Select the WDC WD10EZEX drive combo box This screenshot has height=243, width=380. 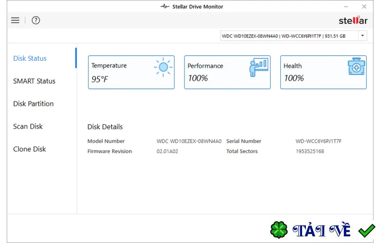(294, 36)
